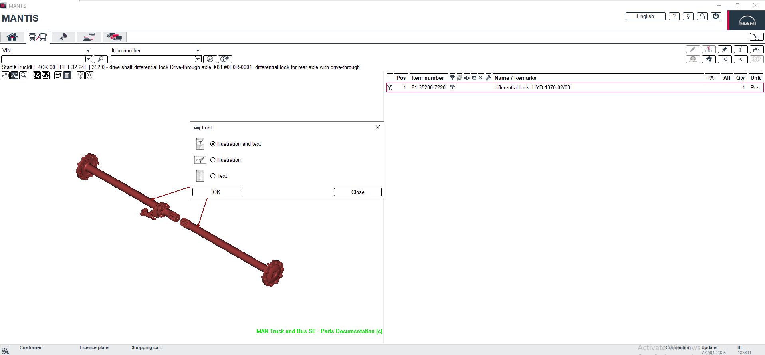Click the help question mark button
765x355 pixels.
tap(674, 16)
